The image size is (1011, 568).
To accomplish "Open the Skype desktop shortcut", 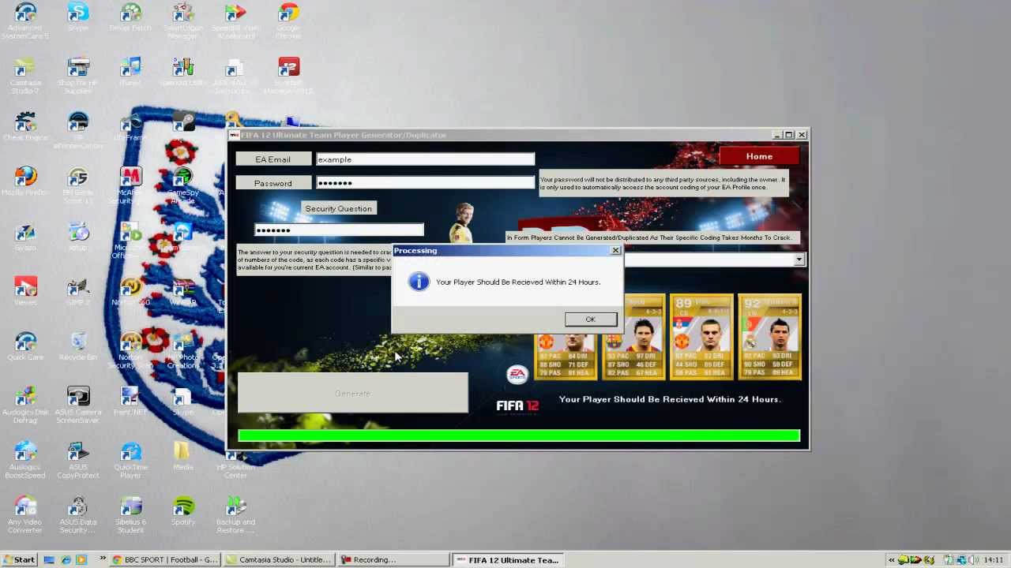I will click(78, 17).
